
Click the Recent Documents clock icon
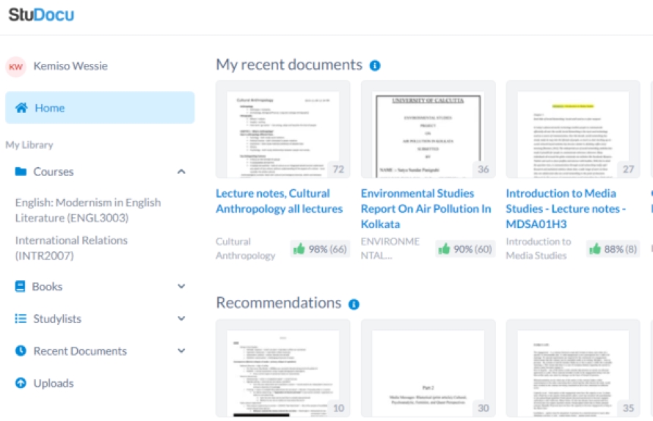click(21, 351)
